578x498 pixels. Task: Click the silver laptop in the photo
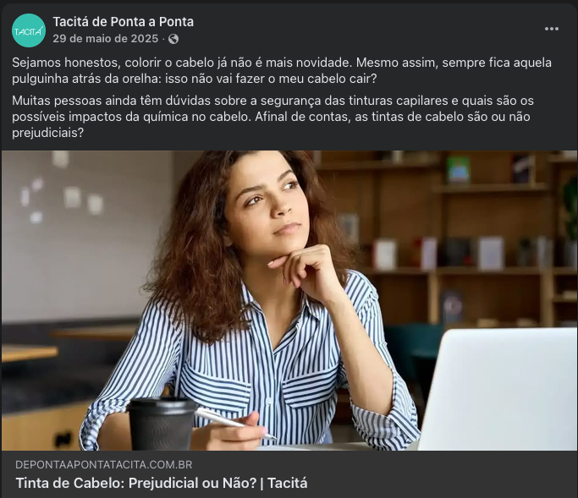click(498, 389)
